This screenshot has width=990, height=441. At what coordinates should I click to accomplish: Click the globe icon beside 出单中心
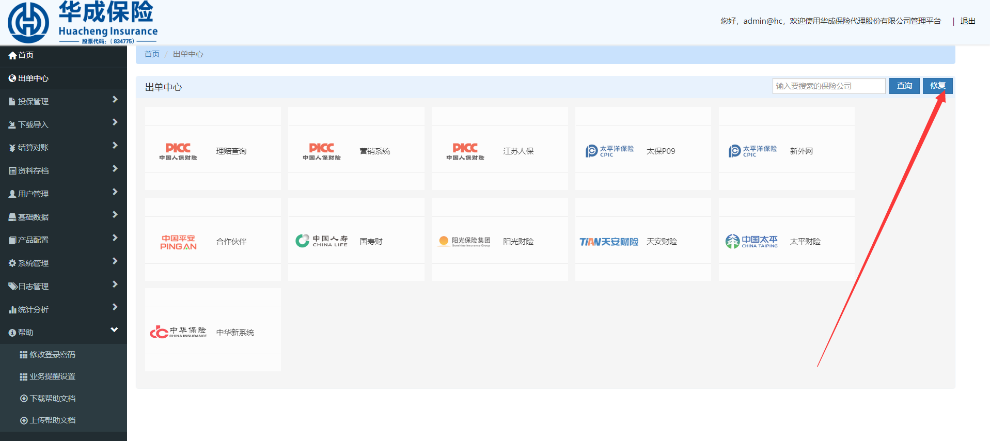12,78
